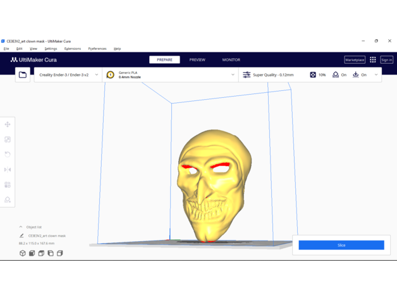Switch to 3D perspective view cube
The height and width of the screenshot is (298, 397).
[x=23, y=253]
